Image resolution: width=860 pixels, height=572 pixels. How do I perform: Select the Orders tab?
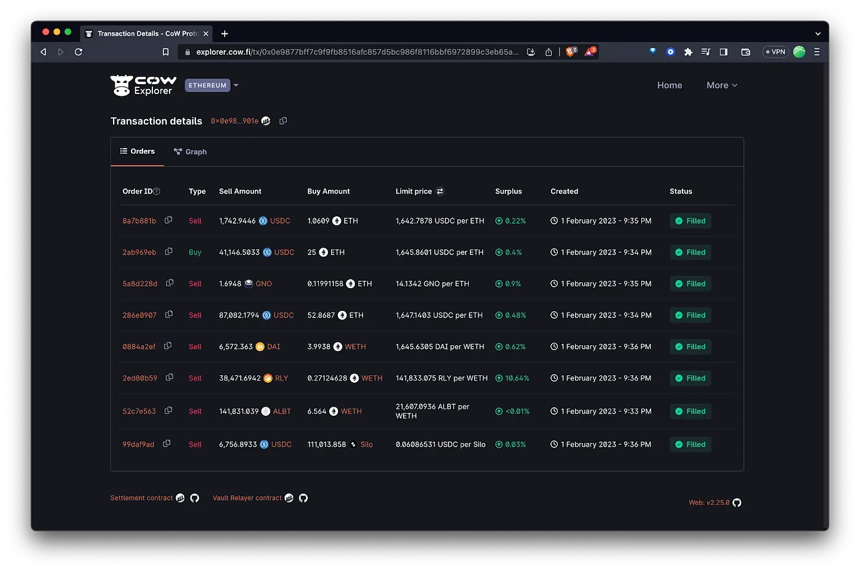pos(137,151)
